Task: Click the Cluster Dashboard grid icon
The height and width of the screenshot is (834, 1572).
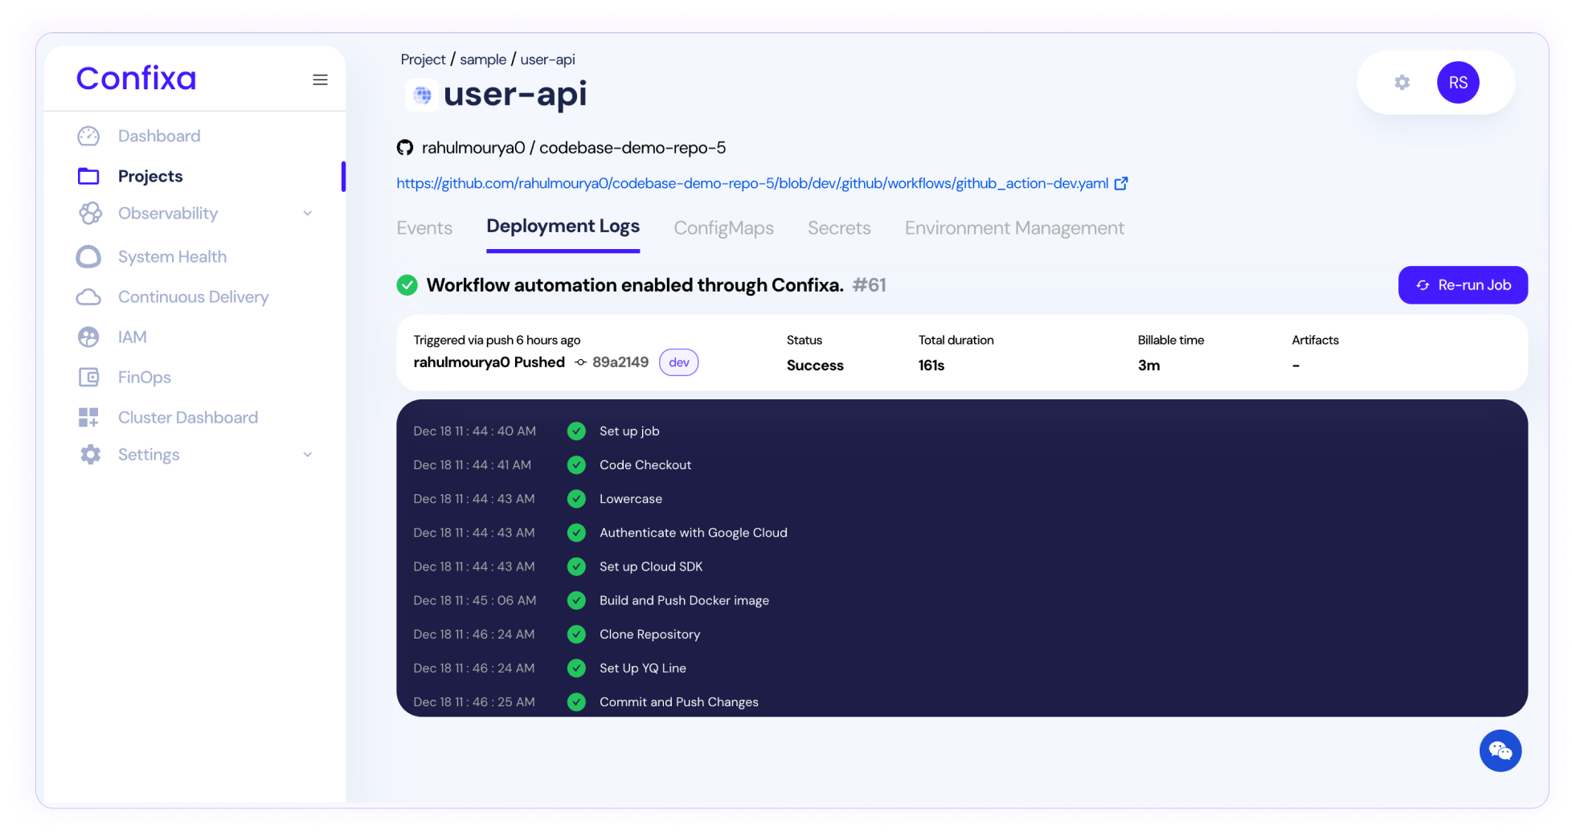Action: [88, 418]
